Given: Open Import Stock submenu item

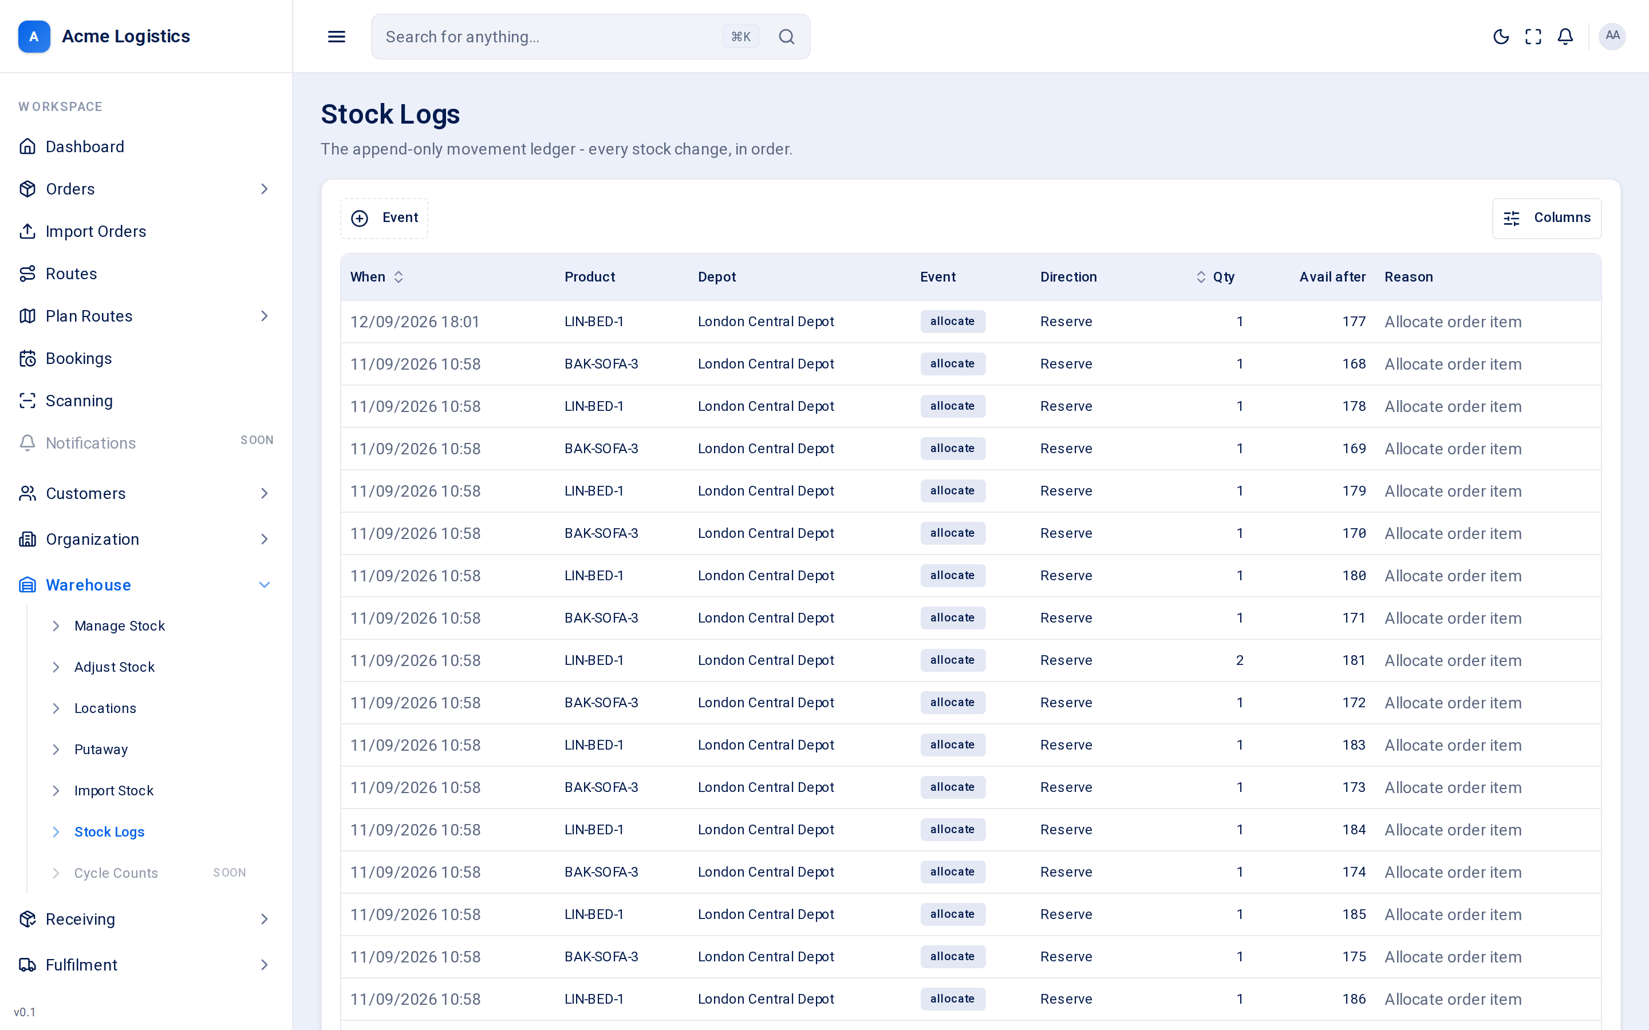Looking at the screenshot, I should pos(114,790).
